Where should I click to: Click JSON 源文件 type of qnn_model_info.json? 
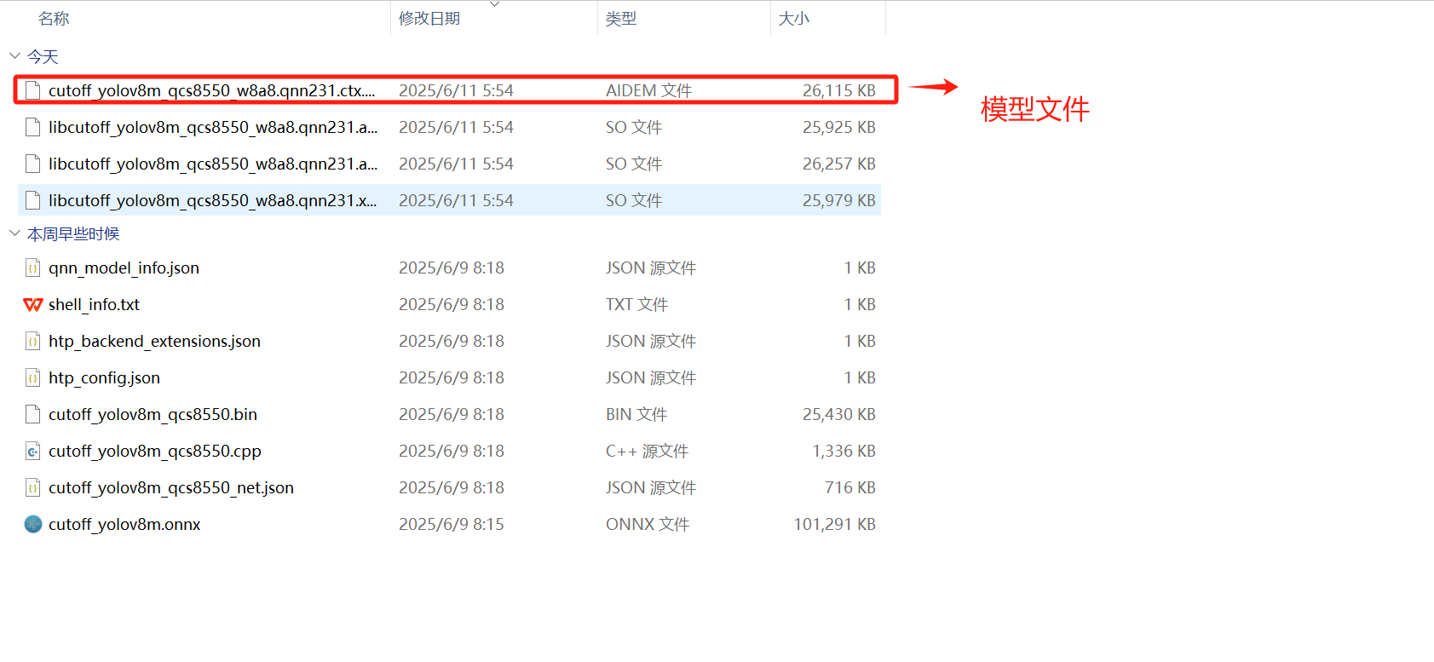tap(651, 268)
